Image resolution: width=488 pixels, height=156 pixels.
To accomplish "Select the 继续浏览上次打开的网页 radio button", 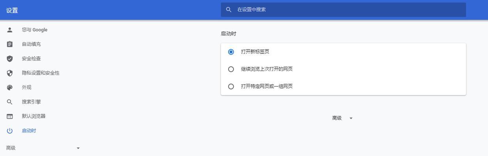I will coord(231,69).
